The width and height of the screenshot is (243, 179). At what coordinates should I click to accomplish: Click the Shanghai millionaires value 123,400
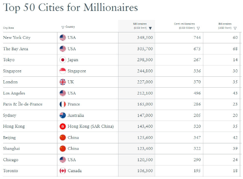(145, 148)
